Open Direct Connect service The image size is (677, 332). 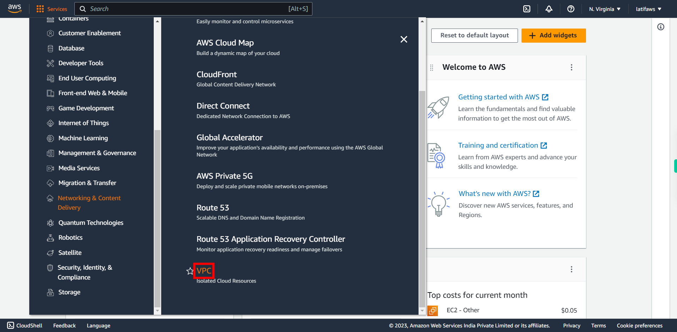pos(223,106)
